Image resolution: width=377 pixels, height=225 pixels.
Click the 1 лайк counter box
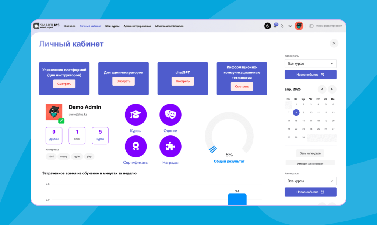77,135
